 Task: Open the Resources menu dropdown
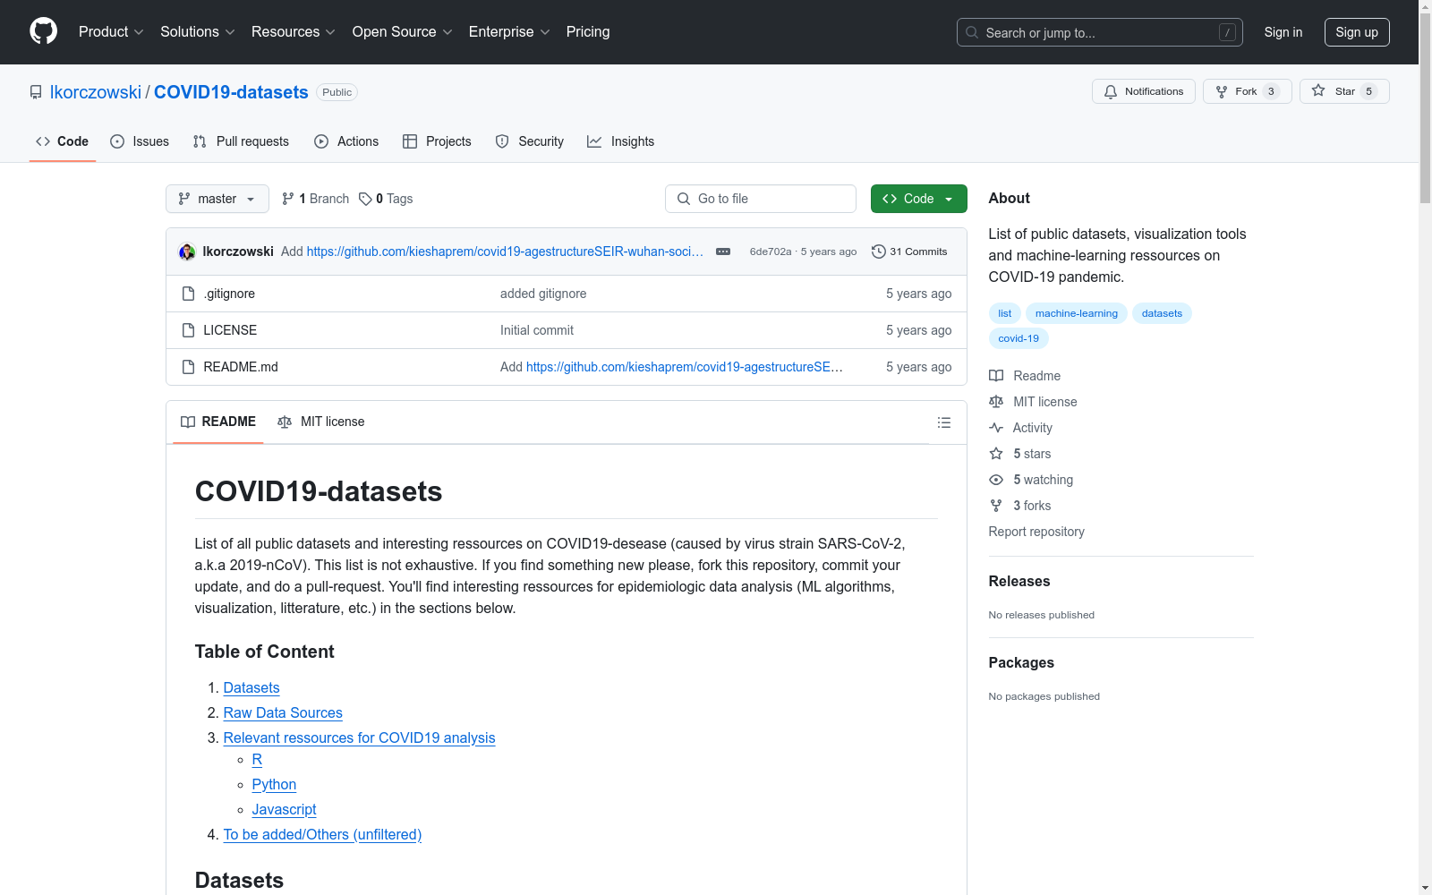click(x=294, y=31)
